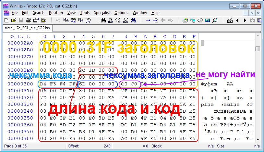Click the Size n/a status field
Image resolution: width=264 pixels, height=152 pixels.
click(x=238, y=146)
